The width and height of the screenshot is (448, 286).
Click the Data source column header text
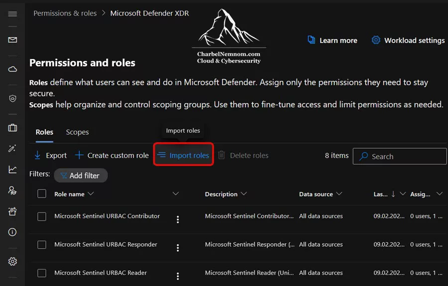point(316,194)
